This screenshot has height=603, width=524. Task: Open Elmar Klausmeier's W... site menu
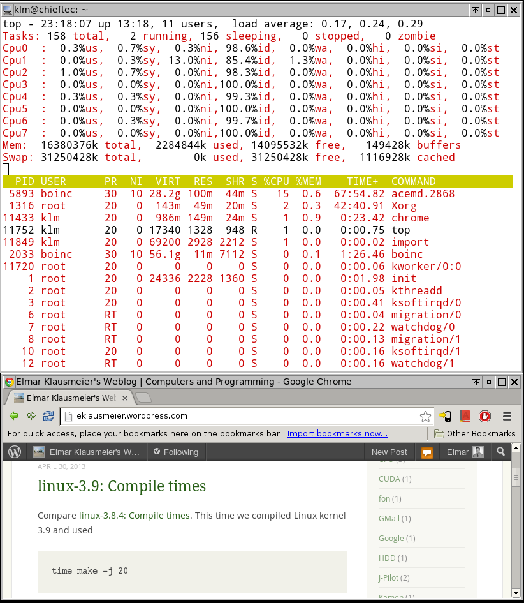pyautogui.click(x=86, y=452)
